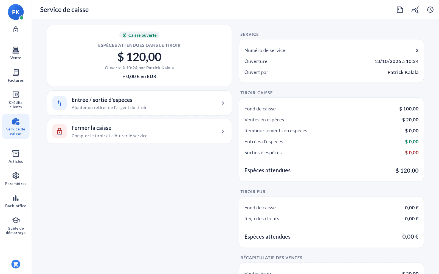439x274 pixels.
Task: Open the analytics search icon in the header
Action: (415, 10)
